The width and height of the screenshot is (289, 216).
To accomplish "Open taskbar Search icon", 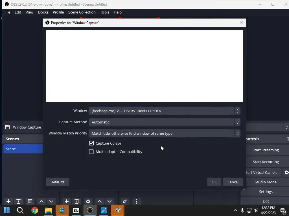I will (20, 210).
